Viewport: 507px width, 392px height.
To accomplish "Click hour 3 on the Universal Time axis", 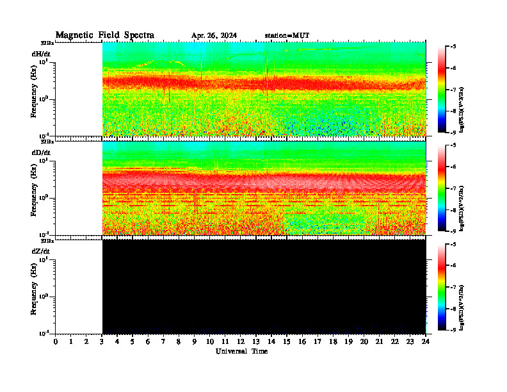I will 102,341.
